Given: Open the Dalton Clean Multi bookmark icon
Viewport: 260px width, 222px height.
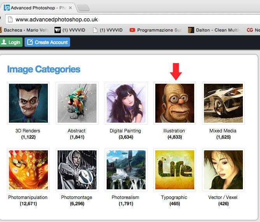Looking at the screenshot, I should pos(191,30).
